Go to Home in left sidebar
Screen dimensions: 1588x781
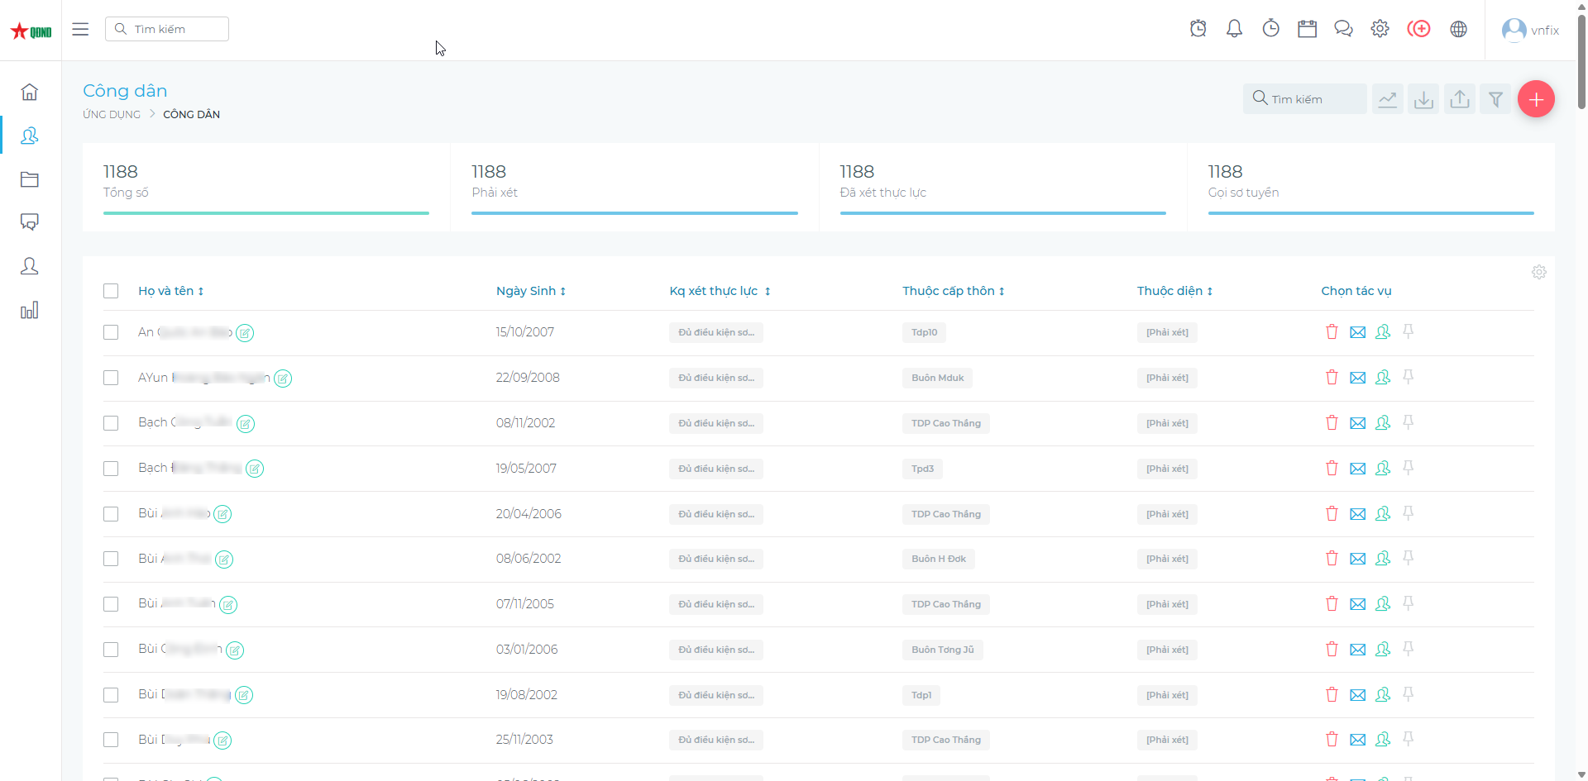(30, 92)
